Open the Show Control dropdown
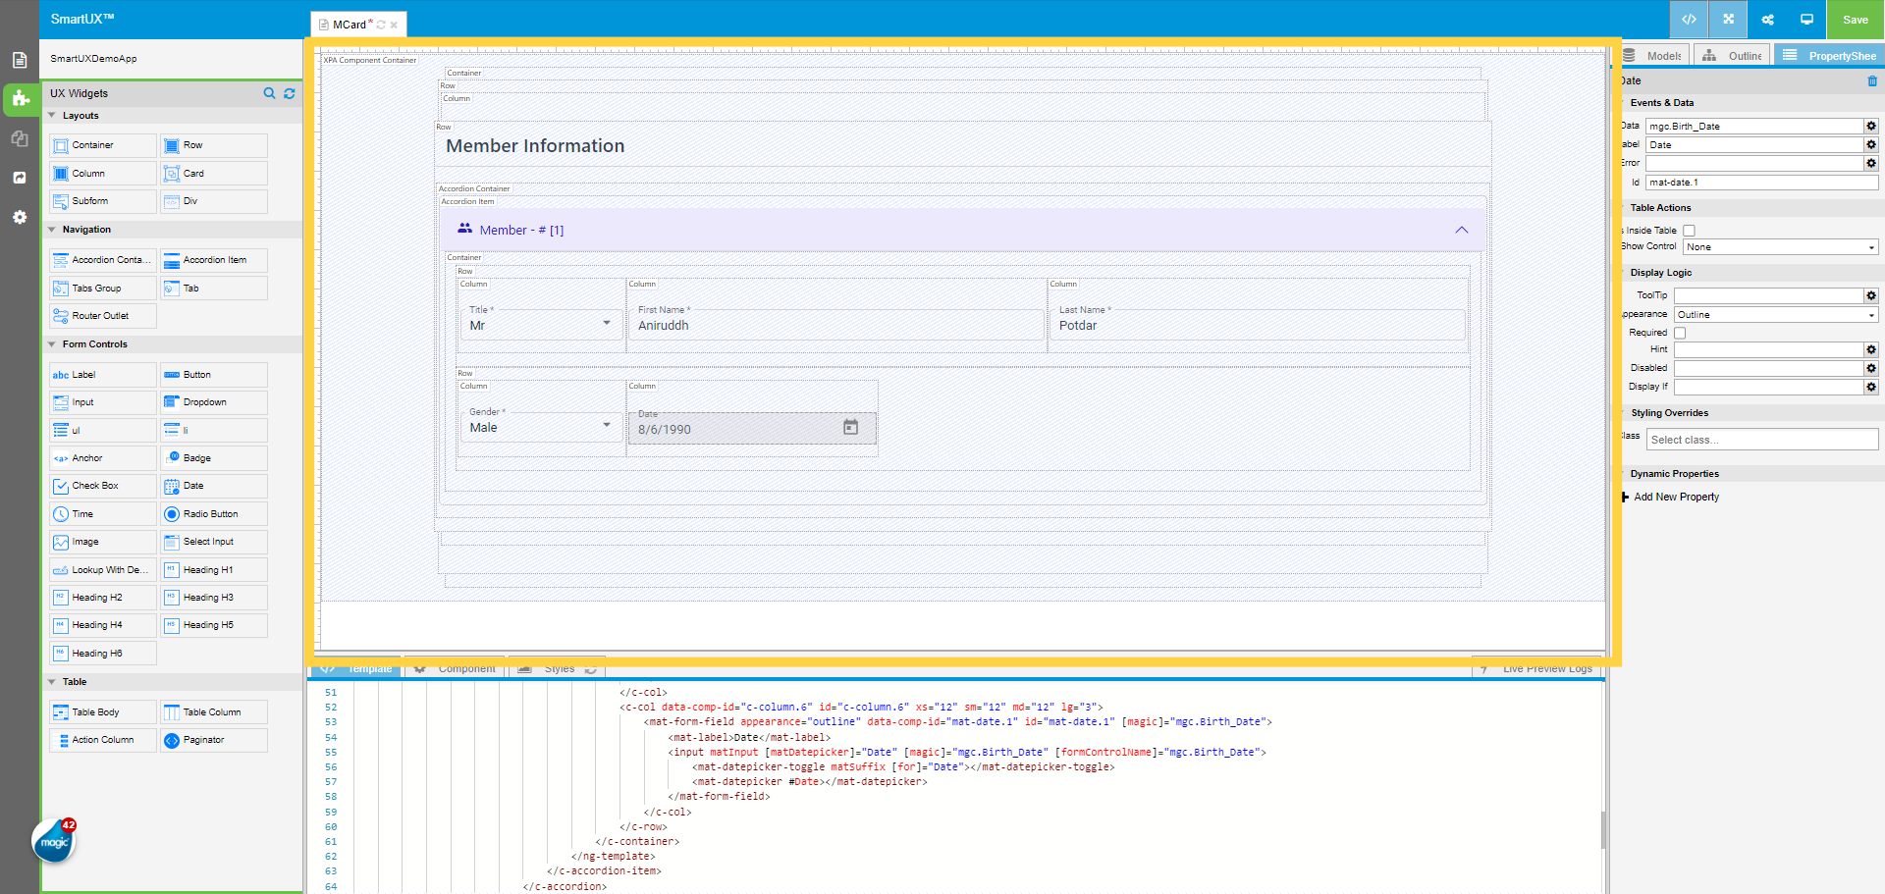Viewport: 1885px width, 894px height. click(1780, 247)
